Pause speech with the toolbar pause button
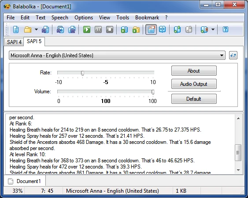This screenshot has height=198, width=248. click(x=98, y=29)
